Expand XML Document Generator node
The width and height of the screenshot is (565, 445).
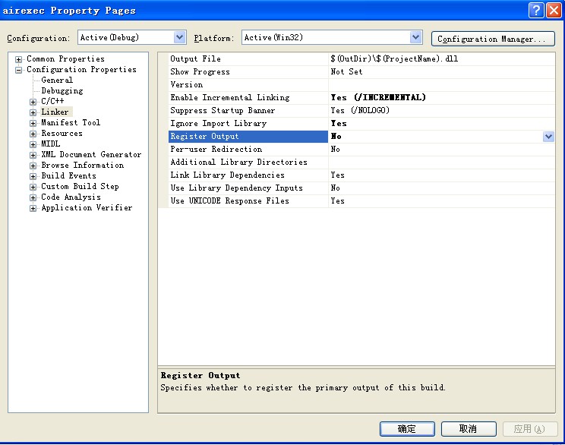coord(33,156)
